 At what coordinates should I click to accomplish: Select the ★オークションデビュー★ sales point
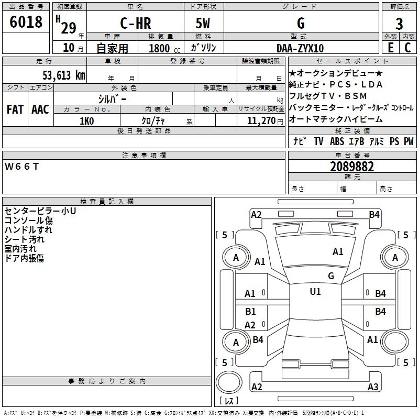point(336,73)
